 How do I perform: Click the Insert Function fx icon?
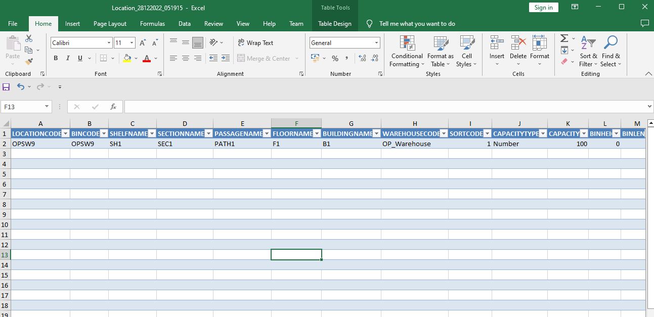click(x=113, y=107)
